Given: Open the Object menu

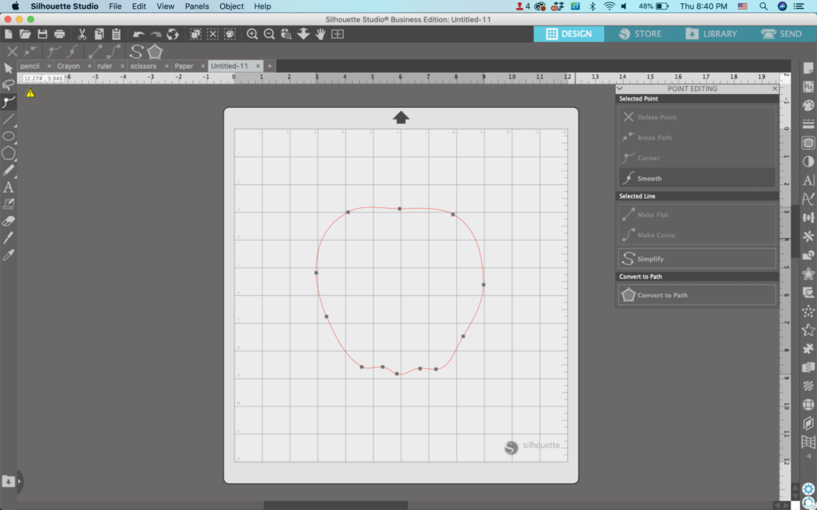Looking at the screenshot, I should (231, 6).
